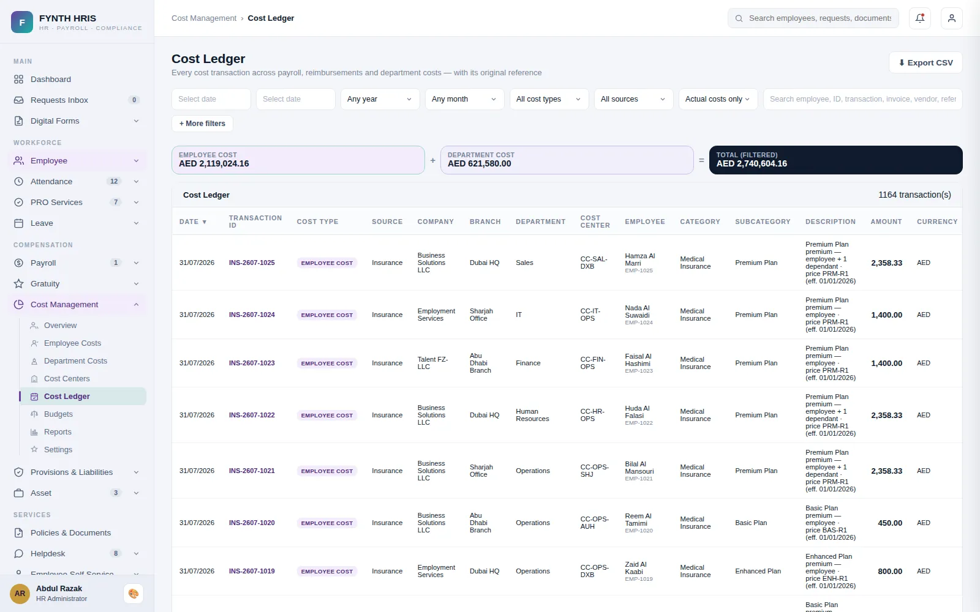Screen dimensions: 980x612
Task: Open the Any month dropdown
Action: tap(464, 99)
